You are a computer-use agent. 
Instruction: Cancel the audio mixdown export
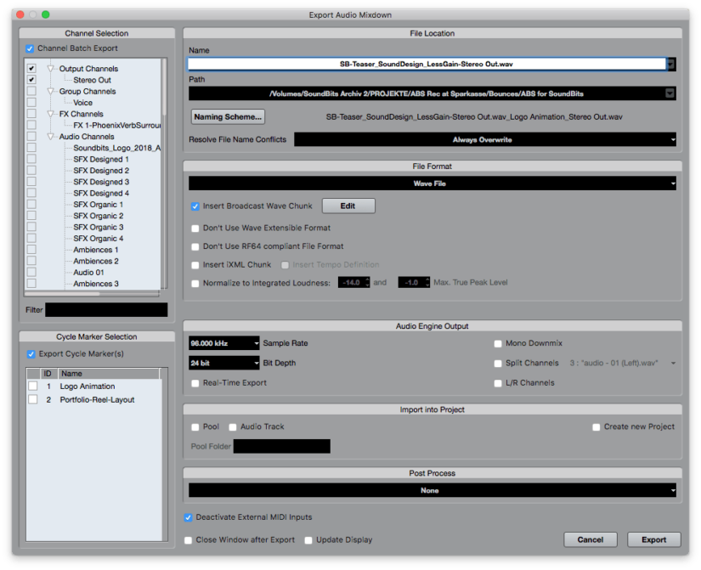(x=591, y=539)
